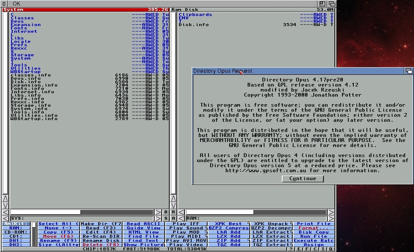Click the Rename (F9) button

tap(59, 241)
